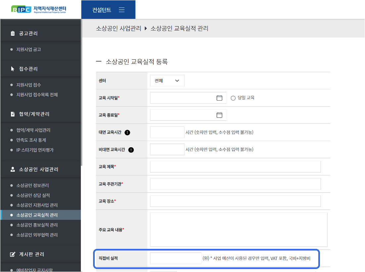Open the 센터 dropdown showing 전체
This screenshot has width=365, height=272.
coord(167,81)
